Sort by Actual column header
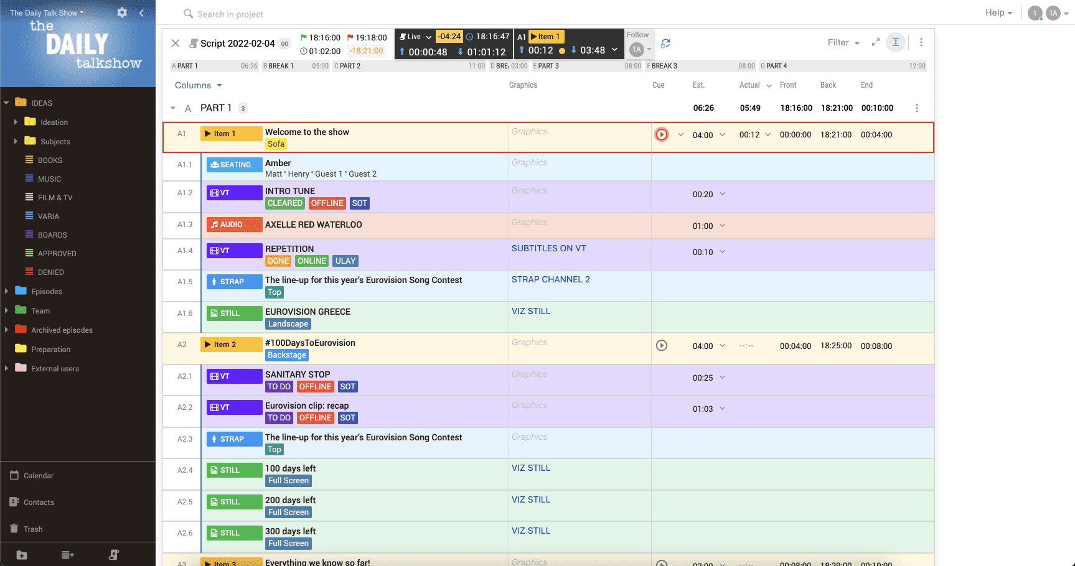This screenshot has height=566, width=1075. [x=749, y=85]
